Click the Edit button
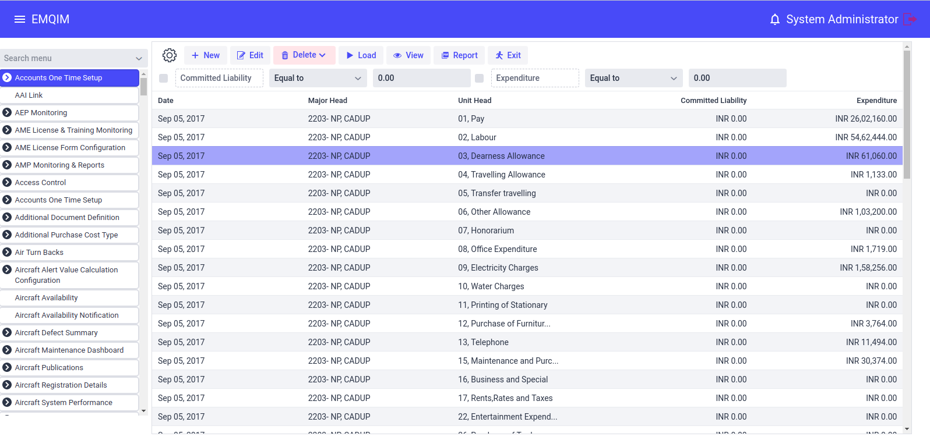930x440 pixels. point(250,55)
